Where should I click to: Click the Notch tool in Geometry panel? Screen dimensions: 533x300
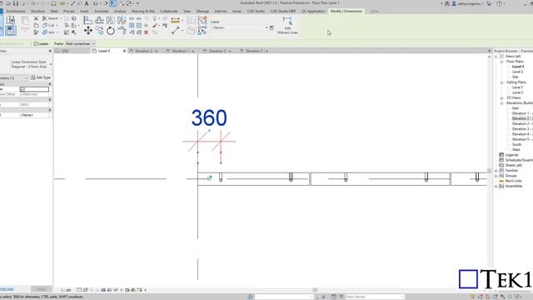coord(50,18)
